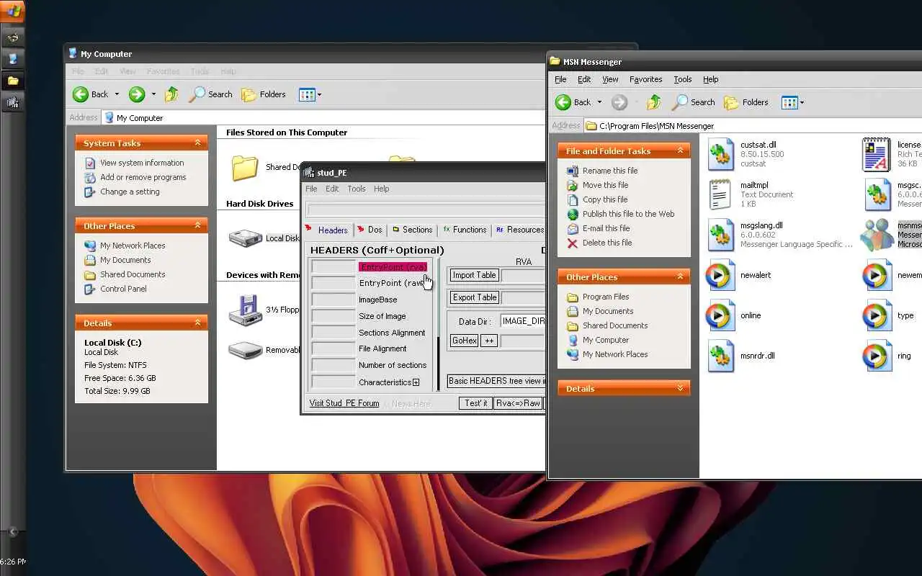The width and height of the screenshot is (922, 576).
Task: Select 3½ Floppy drive icon
Action: point(245,310)
